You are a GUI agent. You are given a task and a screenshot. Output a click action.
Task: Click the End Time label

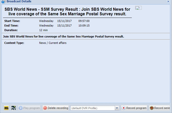11,26
